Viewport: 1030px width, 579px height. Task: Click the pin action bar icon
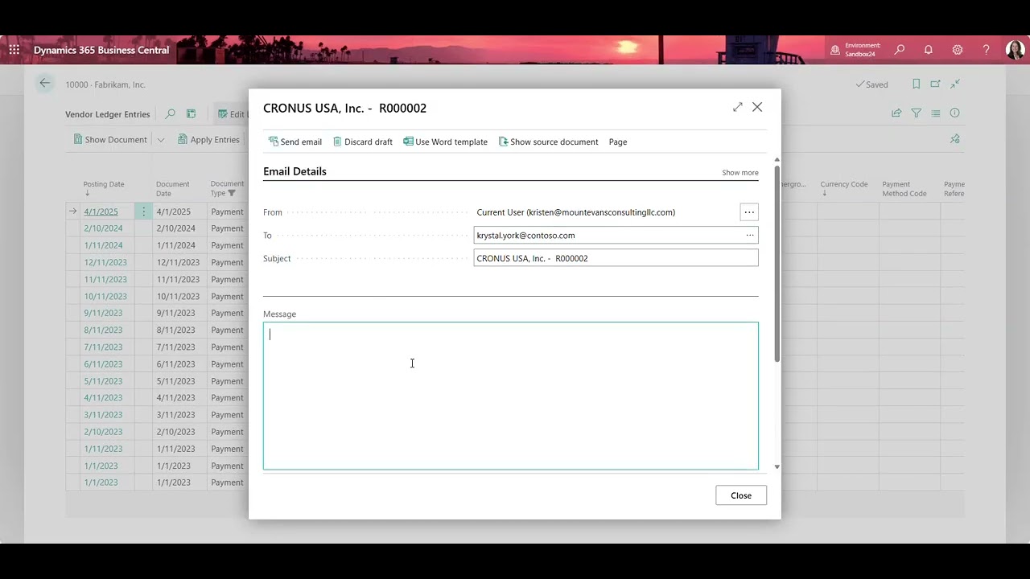(955, 139)
